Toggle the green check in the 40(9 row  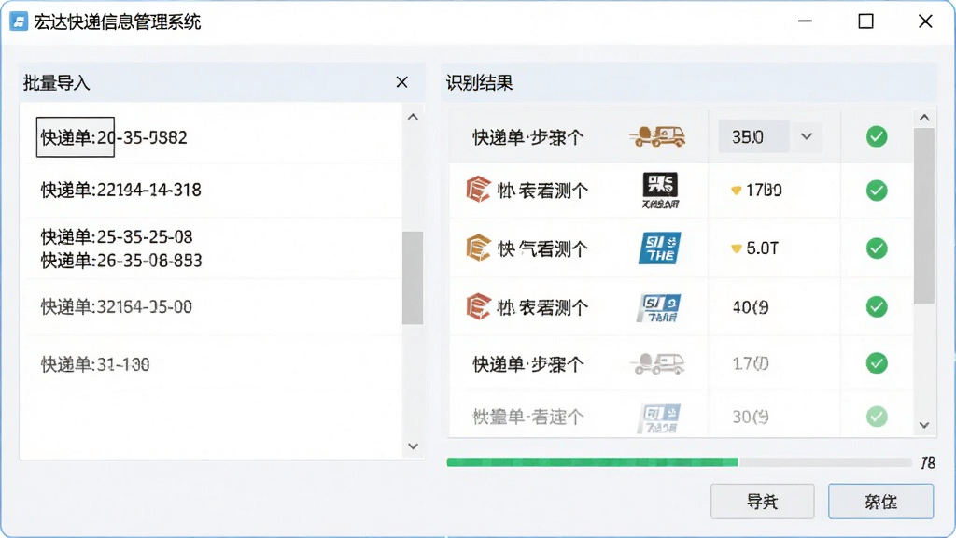click(x=877, y=306)
